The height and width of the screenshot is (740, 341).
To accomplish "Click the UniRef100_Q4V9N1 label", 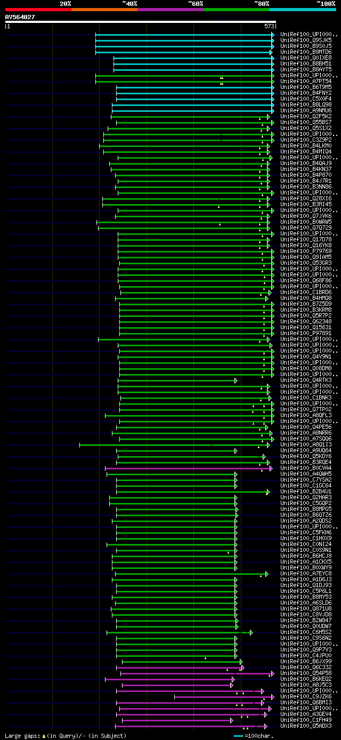I will [306, 356].
